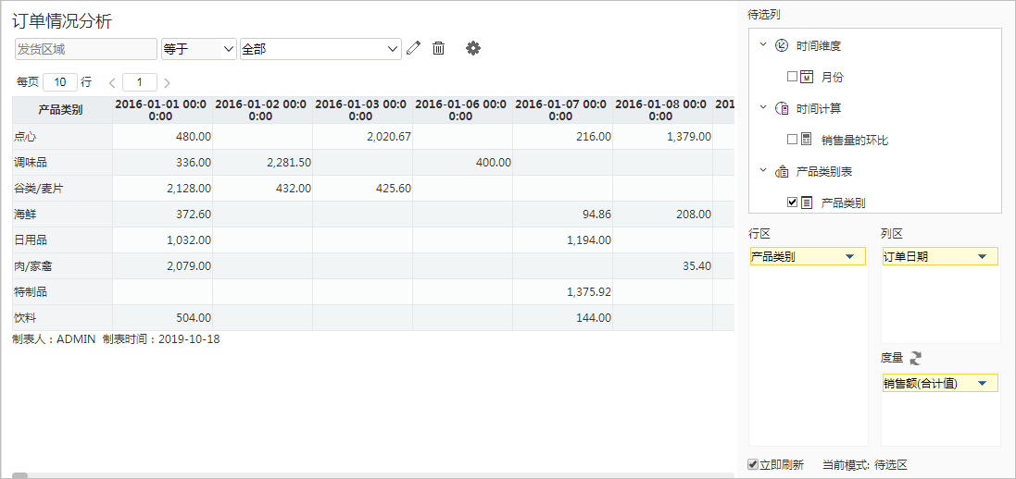Open the 全部 value dropdown
Screen dimensions: 1016x479
click(320, 49)
